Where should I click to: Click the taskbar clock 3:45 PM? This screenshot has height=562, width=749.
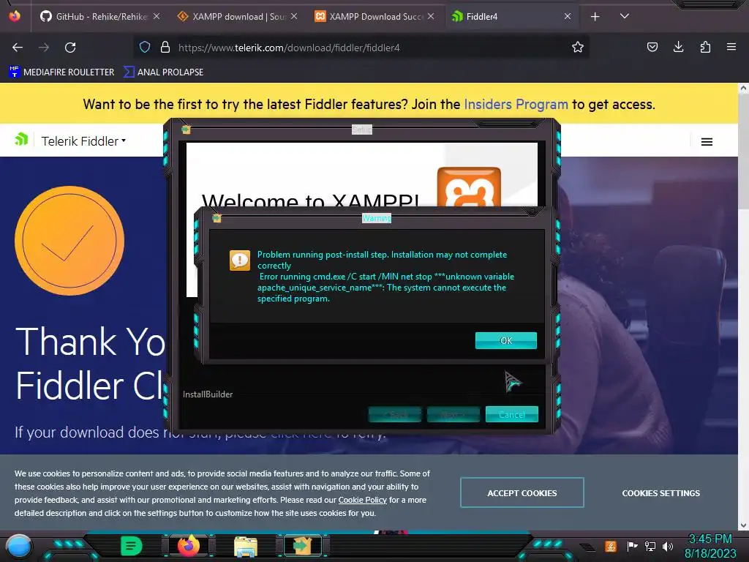point(710,539)
